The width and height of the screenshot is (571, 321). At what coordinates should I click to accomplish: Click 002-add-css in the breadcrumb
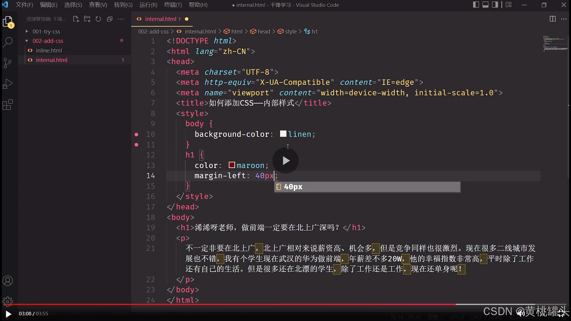pos(153,32)
